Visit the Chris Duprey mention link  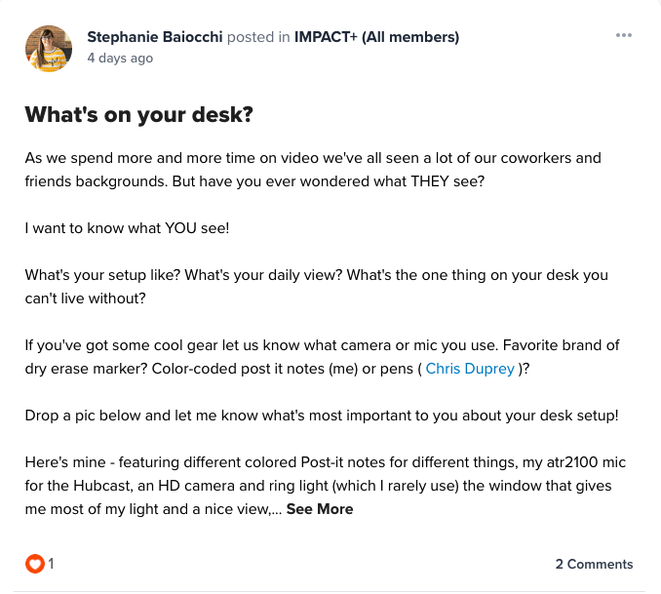pos(470,369)
